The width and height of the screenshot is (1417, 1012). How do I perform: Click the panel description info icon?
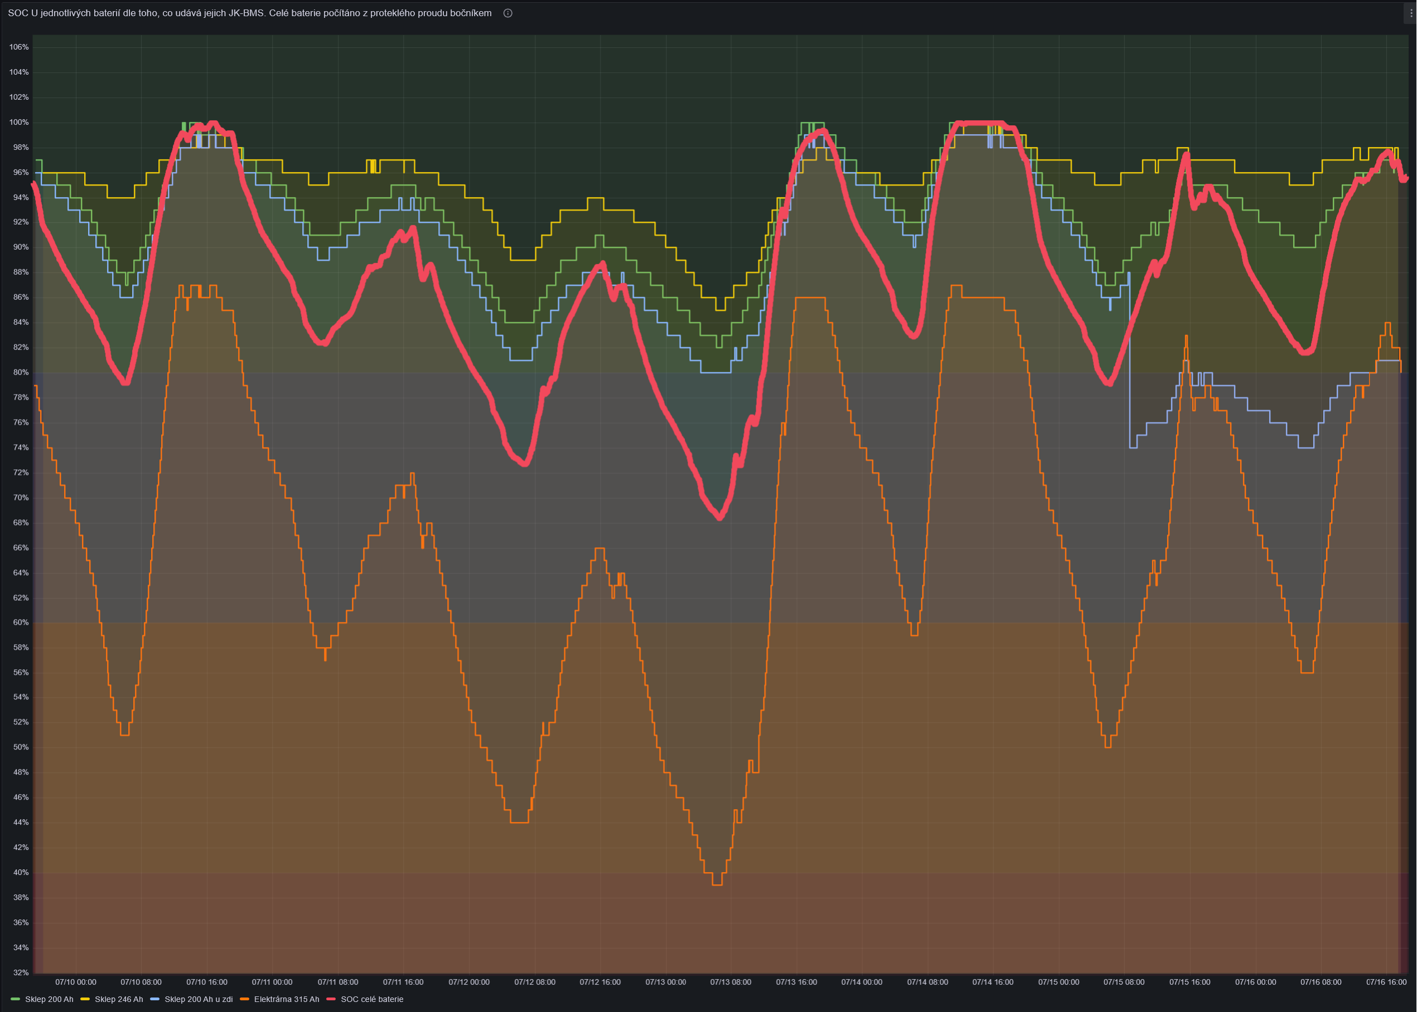pyautogui.click(x=508, y=13)
